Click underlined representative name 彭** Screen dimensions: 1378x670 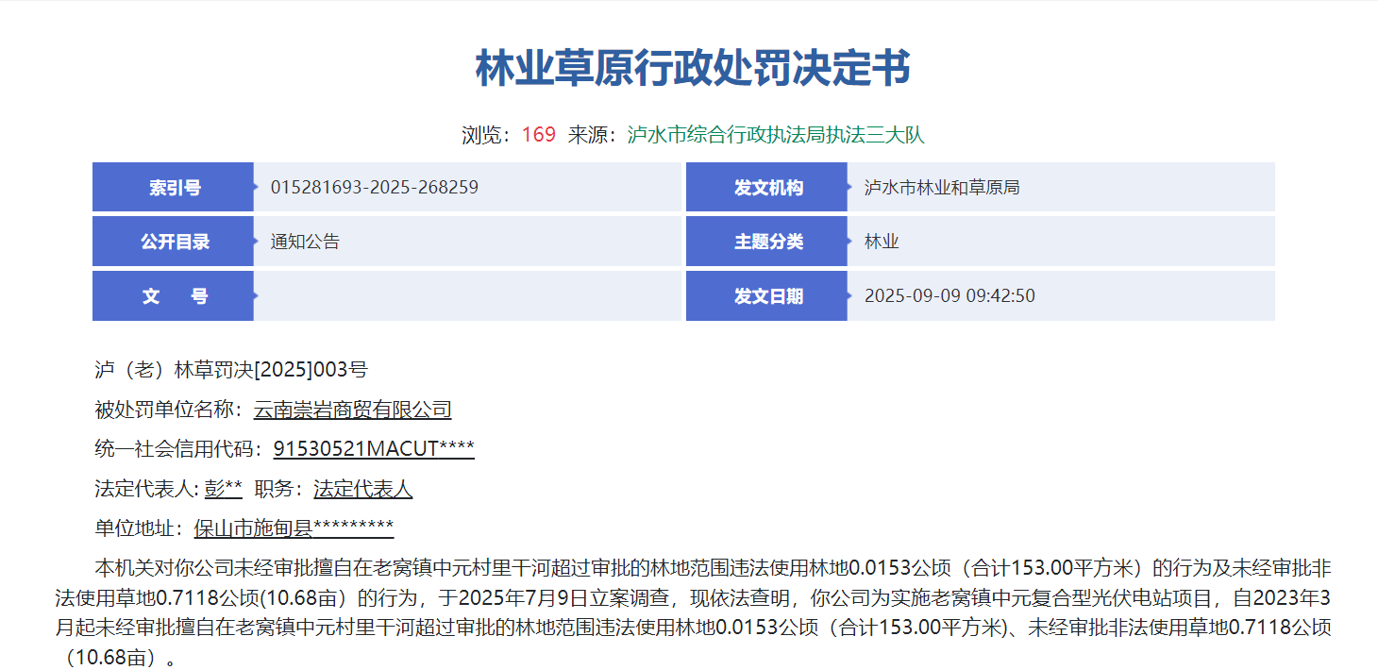[224, 489]
